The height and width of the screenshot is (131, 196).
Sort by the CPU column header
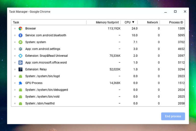pos(129,22)
